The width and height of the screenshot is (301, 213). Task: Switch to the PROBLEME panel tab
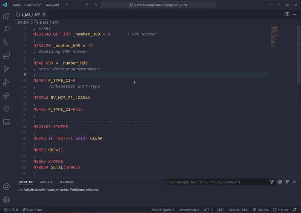(x=26, y=182)
